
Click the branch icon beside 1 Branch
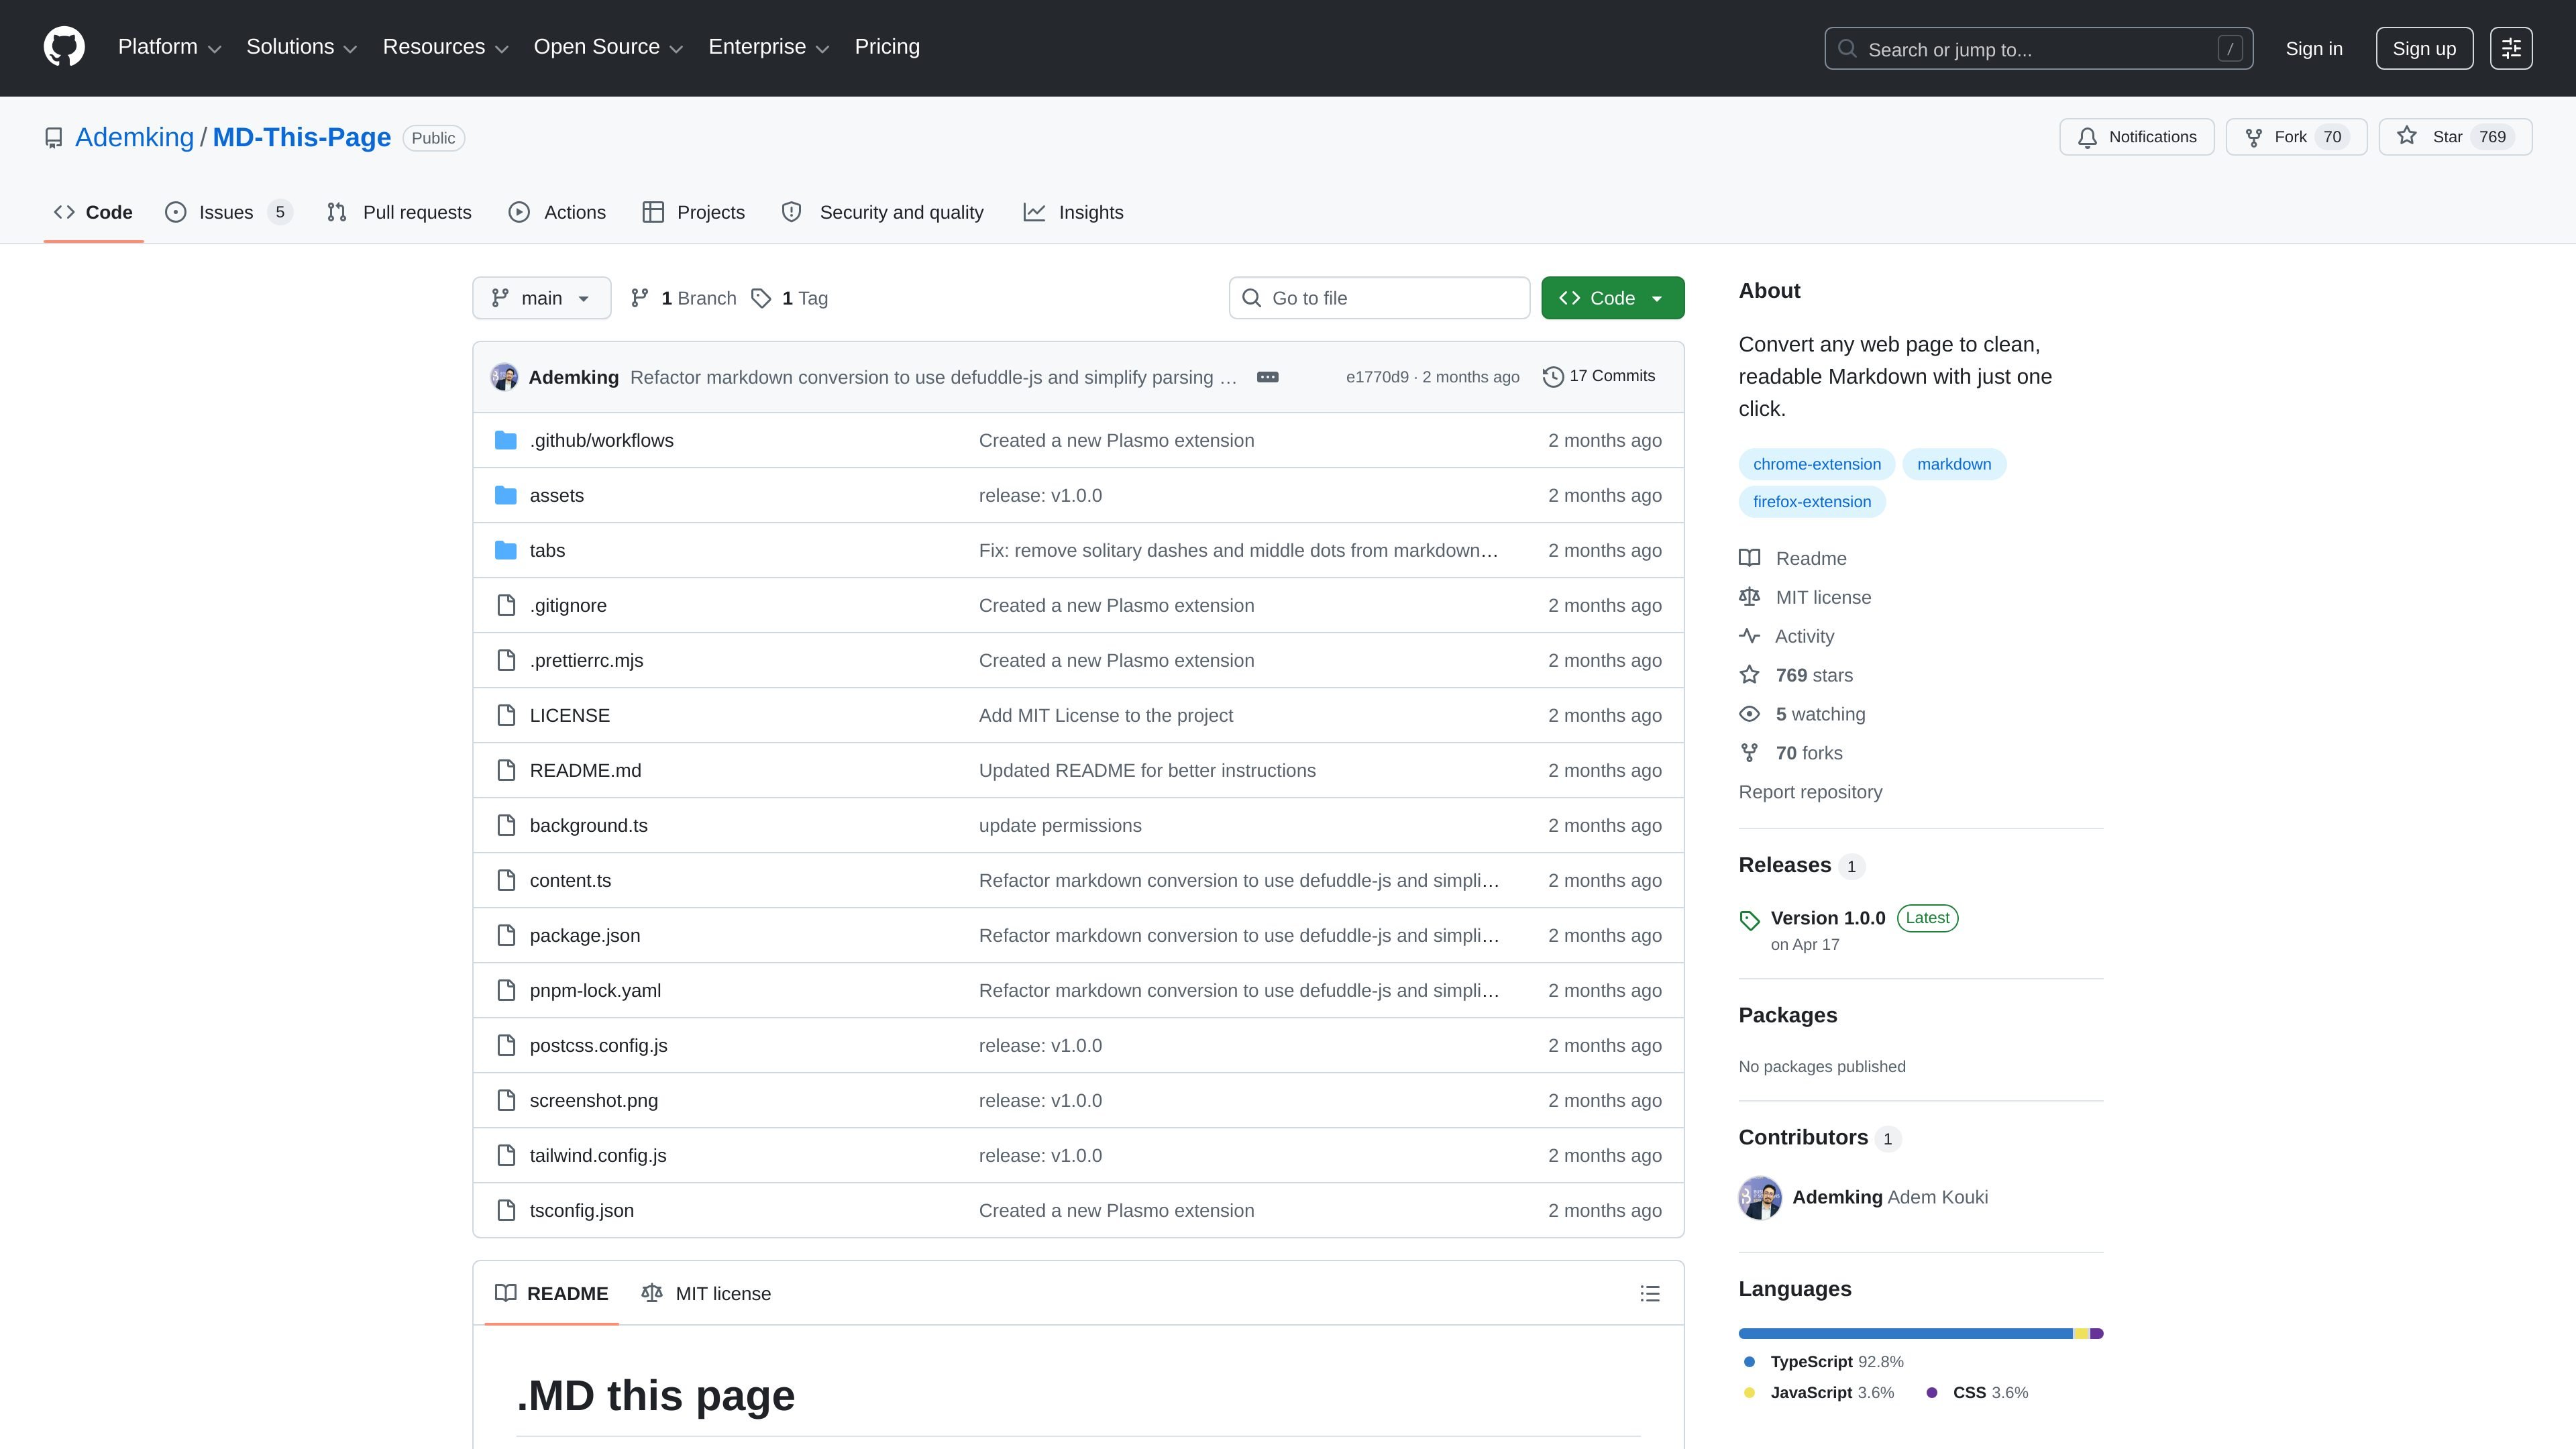(640, 298)
